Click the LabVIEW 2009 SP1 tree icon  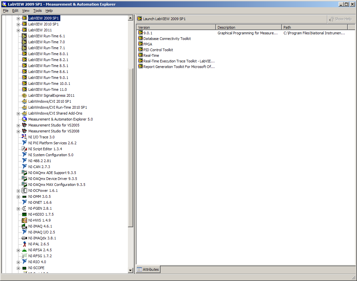[24, 18]
